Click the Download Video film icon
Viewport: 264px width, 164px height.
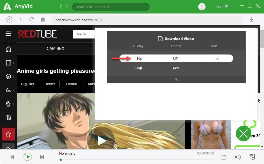pos(160,39)
